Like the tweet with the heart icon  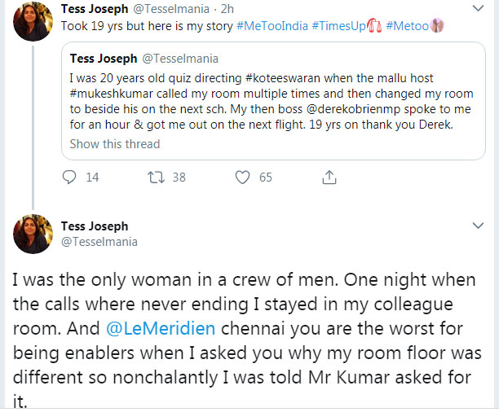[241, 177]
